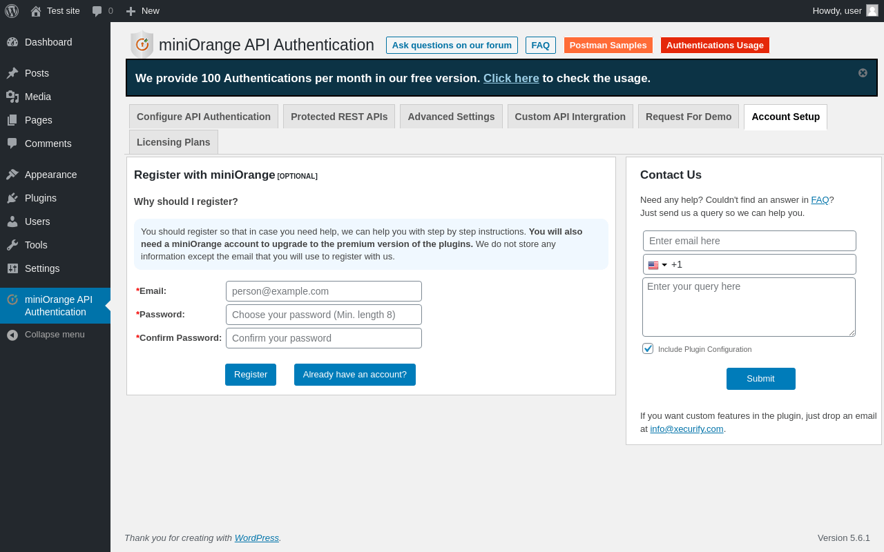Dismiss the authentications notice banner
Image resolution: width=884 pixels, height=552 pixels.
point(863,73)
